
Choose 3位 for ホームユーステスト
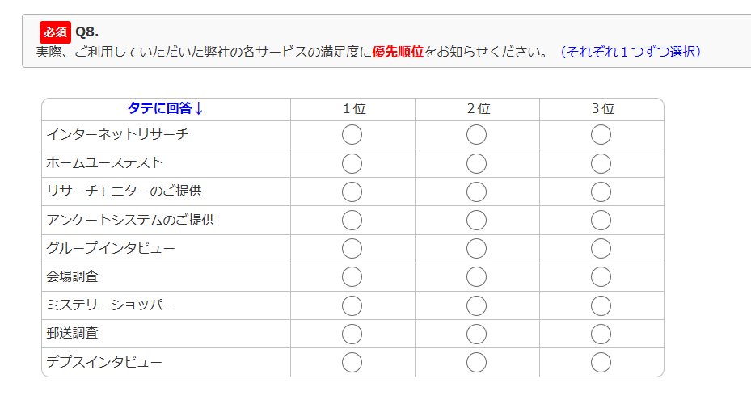click(601, 163)
